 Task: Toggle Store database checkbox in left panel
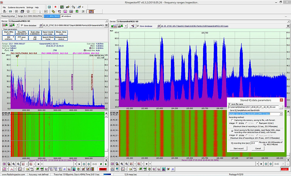click(x=22, y=26)
